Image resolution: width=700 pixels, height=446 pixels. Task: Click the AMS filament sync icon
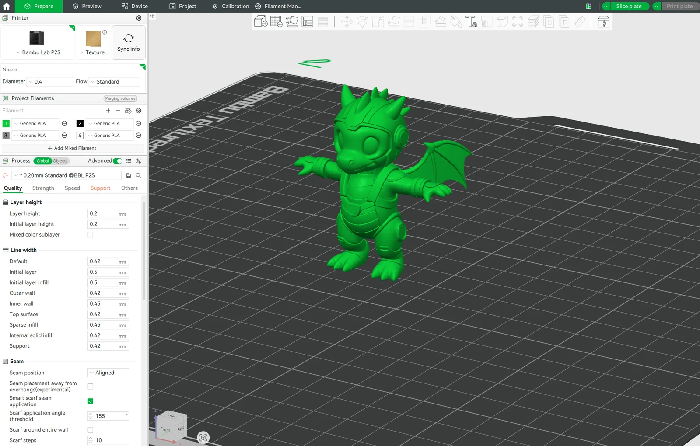[128, 111]
